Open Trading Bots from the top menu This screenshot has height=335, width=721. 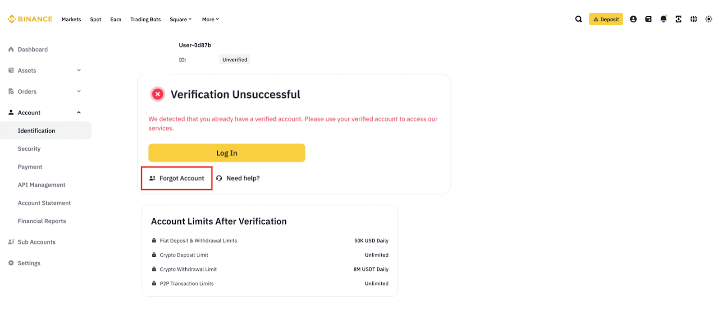[146, 19]
